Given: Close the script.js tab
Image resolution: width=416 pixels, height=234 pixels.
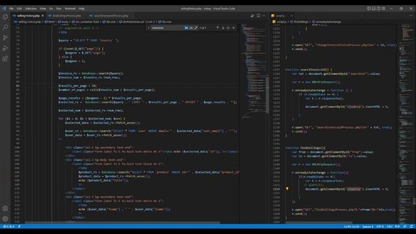Looking at the screenshot, I should [291, 16].
